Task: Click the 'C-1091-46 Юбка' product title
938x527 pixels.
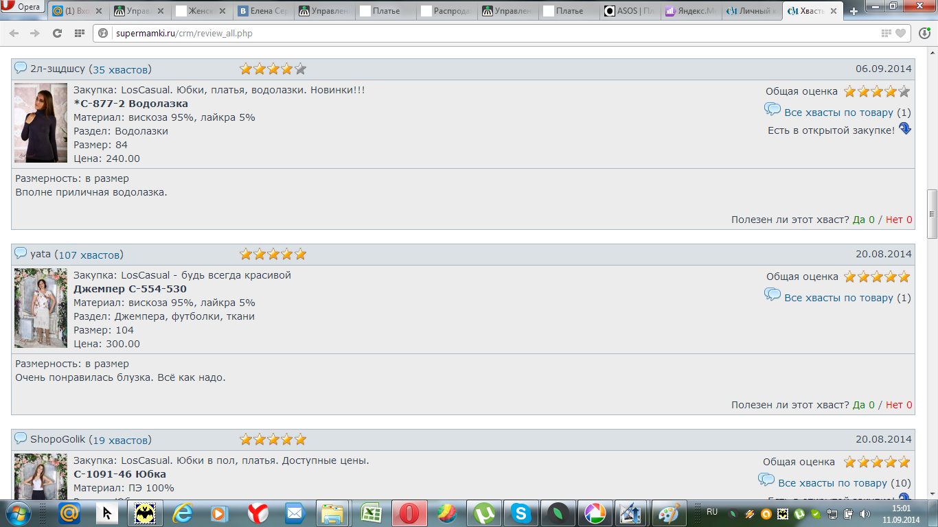Action: [119, 474]
